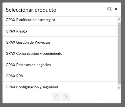The image size is (125, 107).
Task: Select the GPAX RPA product
Action: (60, 76)
